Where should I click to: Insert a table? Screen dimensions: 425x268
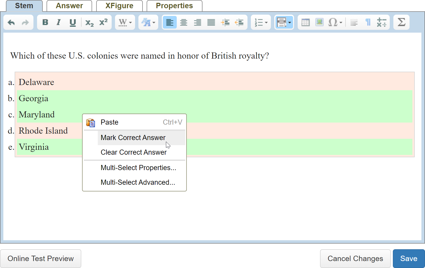click(x=305, y=22)
